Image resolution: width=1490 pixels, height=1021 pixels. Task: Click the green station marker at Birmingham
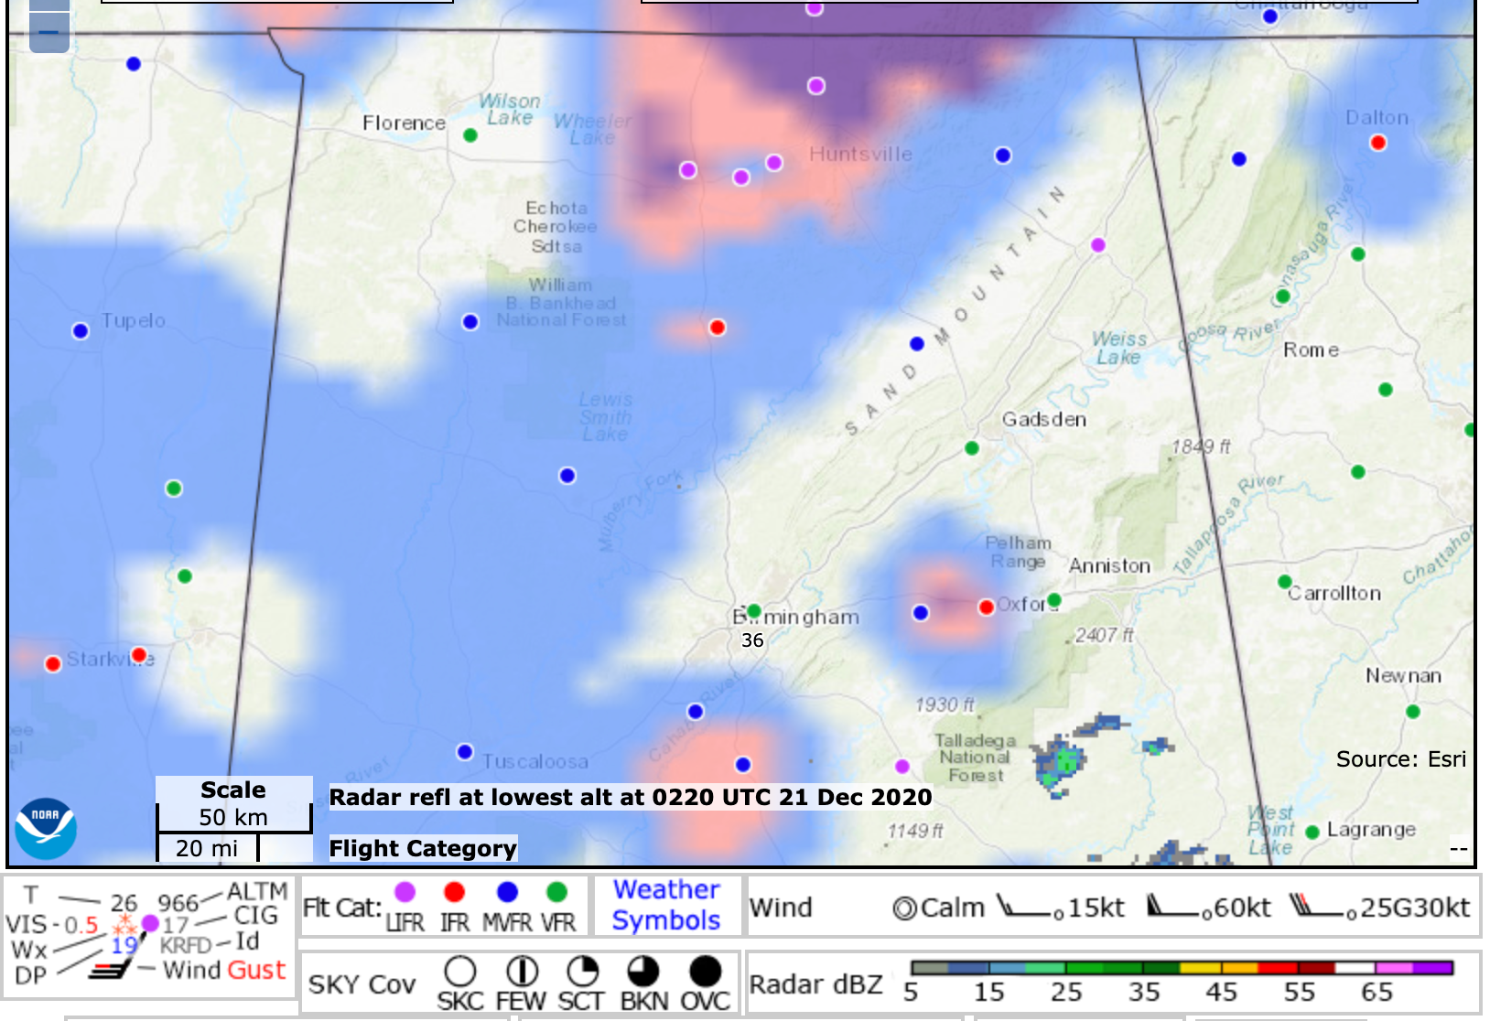(x=753, y=611)
